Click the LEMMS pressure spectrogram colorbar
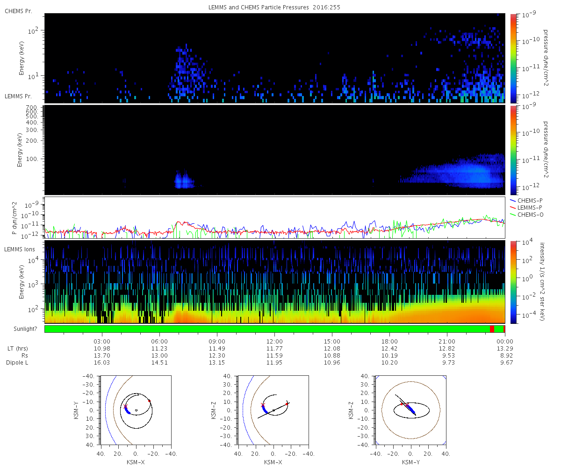561x468 pixels. tap(513, 150)
